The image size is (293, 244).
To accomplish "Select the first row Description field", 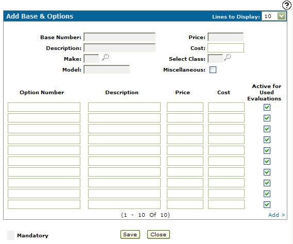I will pyautogui.click(x=124, y=107).
